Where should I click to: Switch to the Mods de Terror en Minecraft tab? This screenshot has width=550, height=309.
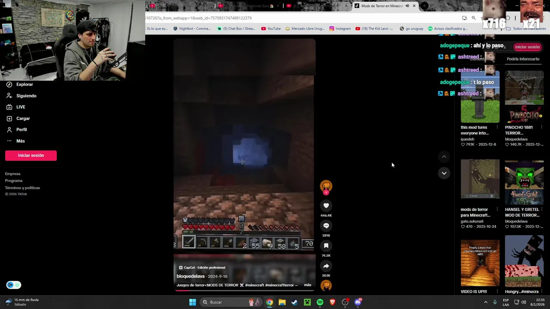pyautogui.click(x=382, y=6)
